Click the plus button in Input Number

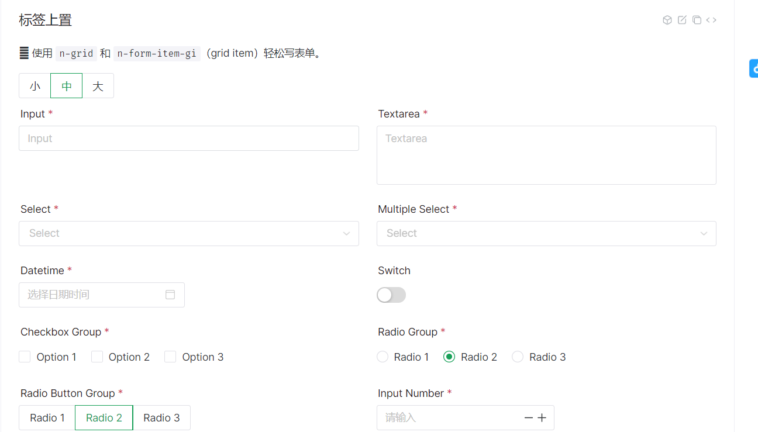click(542, 417)
